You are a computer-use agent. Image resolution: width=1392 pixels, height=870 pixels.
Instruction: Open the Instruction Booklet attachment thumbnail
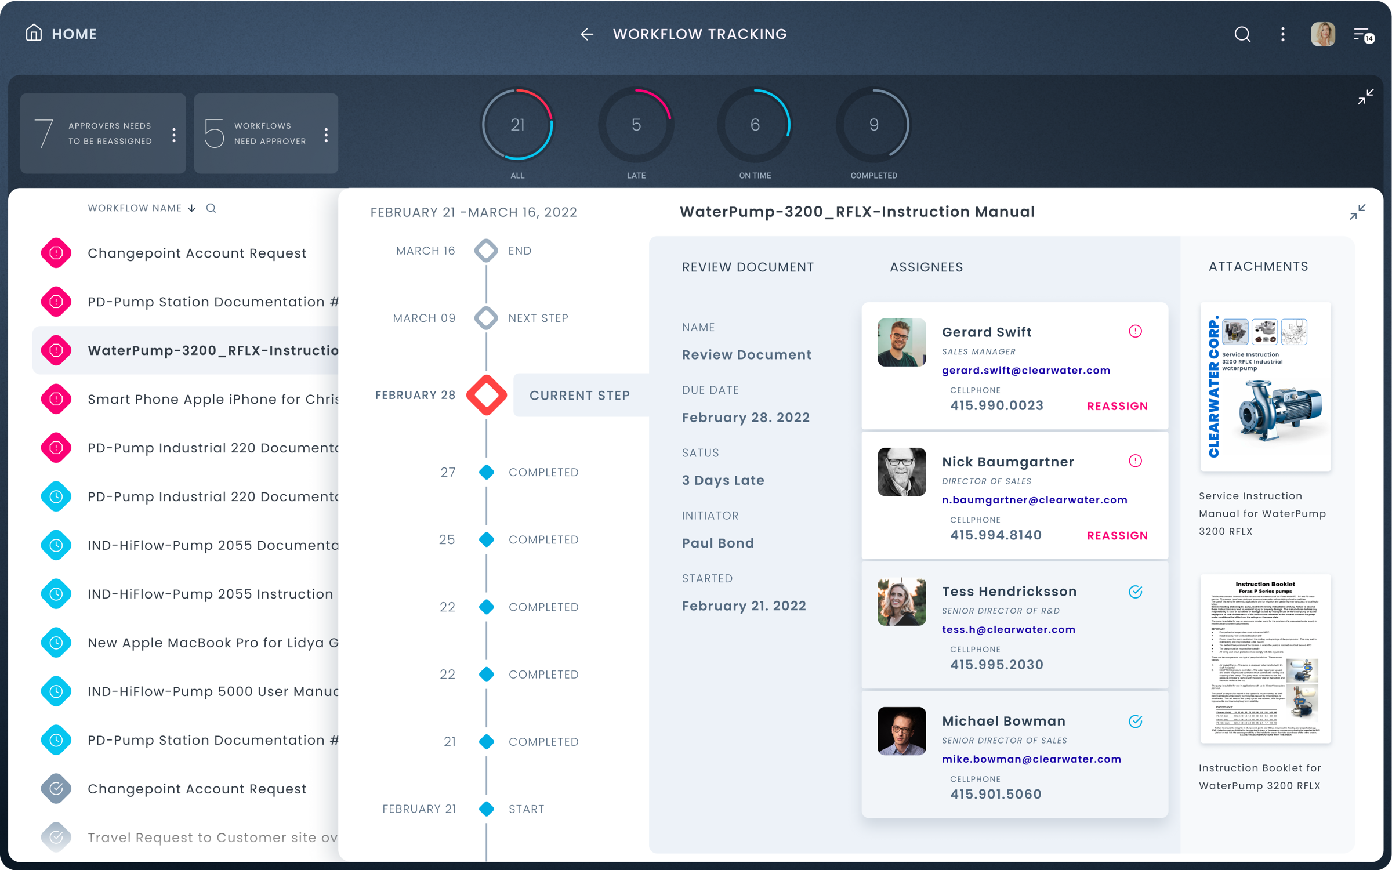pyautogui.click(x=1265, y=658)
